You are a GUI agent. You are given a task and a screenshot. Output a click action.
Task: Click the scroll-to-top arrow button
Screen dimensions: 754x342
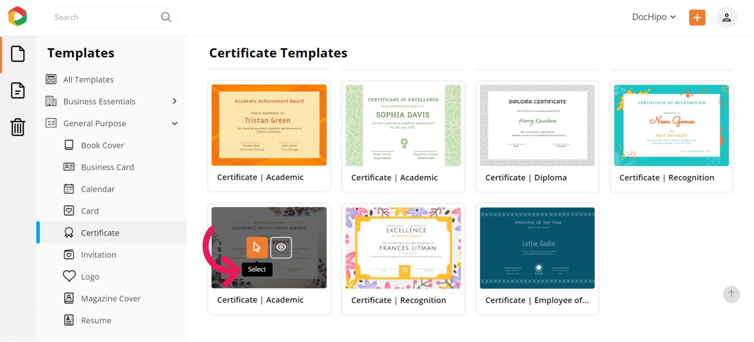pos(731,294)
